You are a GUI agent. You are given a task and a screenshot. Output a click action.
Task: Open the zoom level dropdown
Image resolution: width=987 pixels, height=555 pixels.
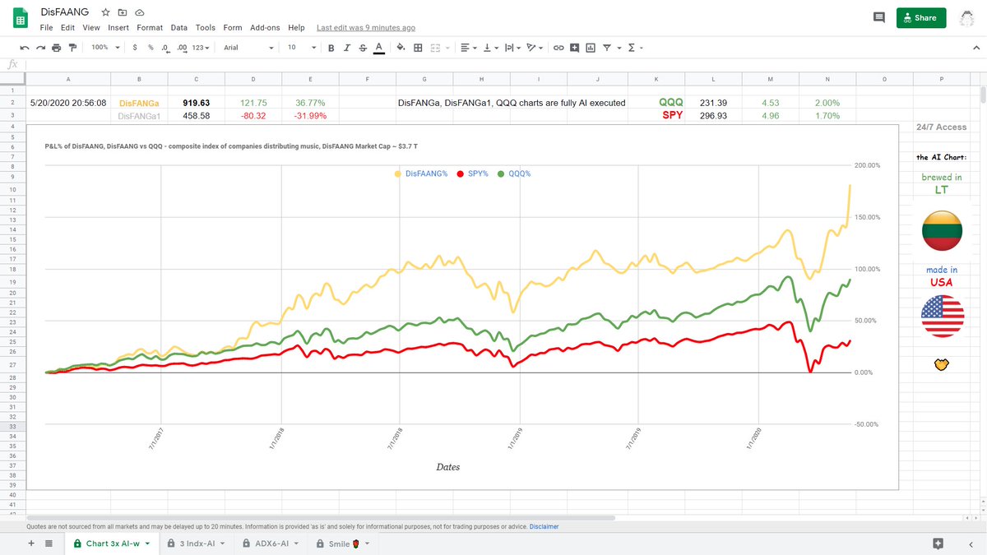104,48
